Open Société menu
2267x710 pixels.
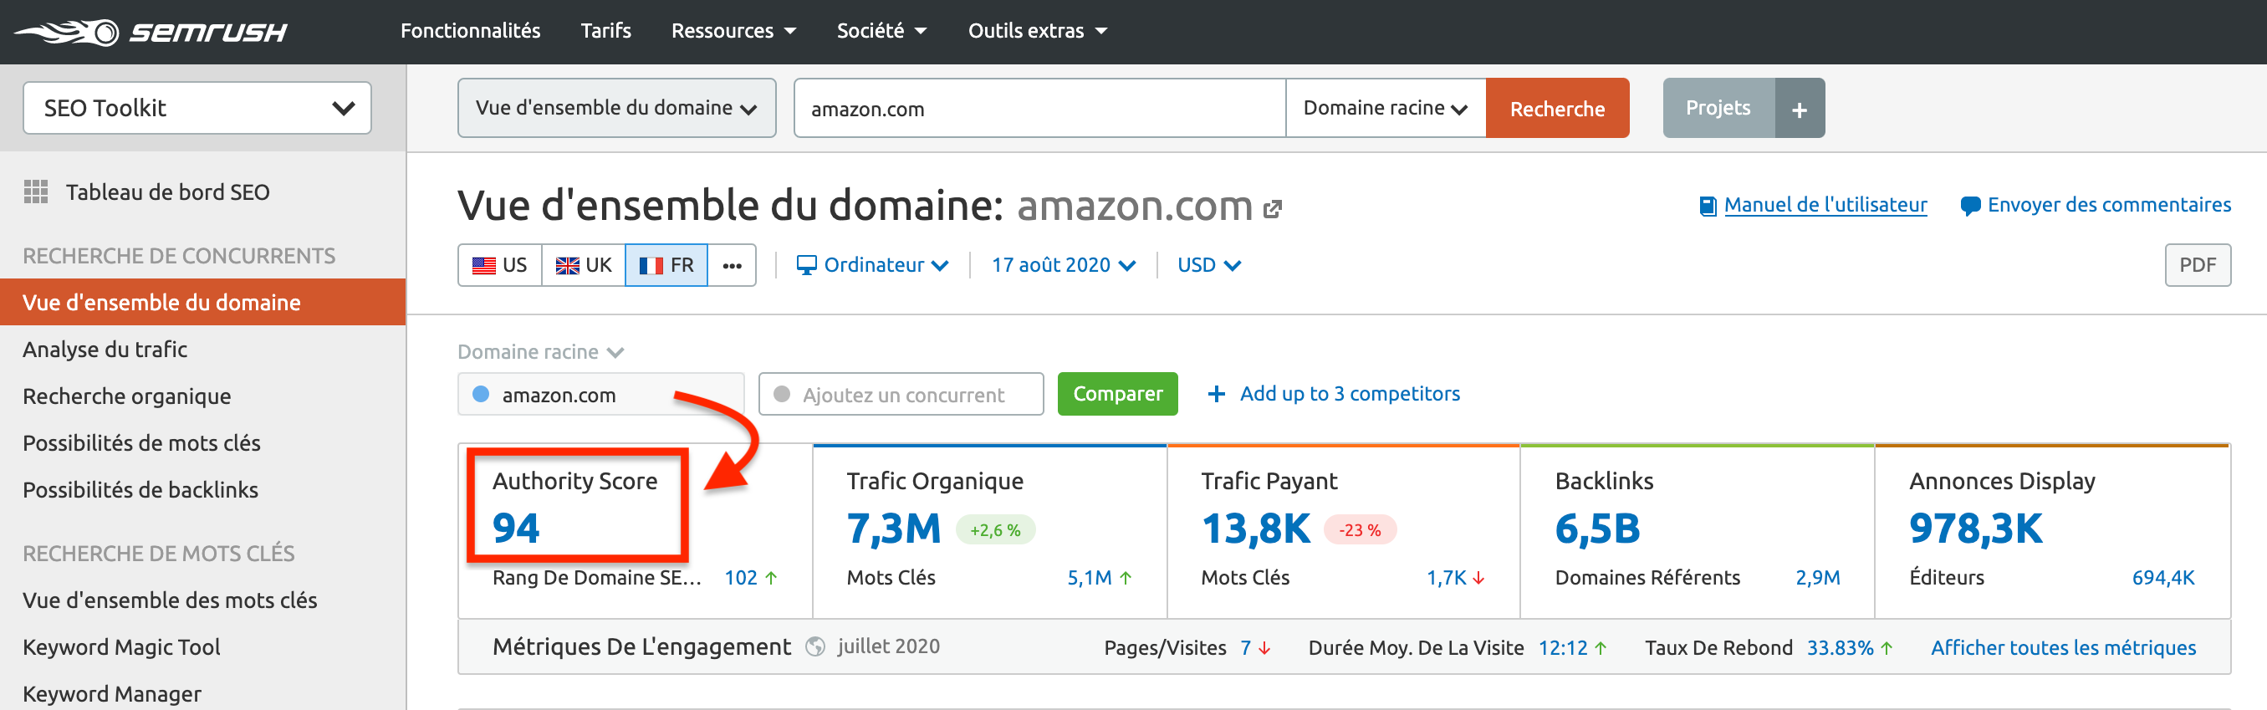point(882,31)
